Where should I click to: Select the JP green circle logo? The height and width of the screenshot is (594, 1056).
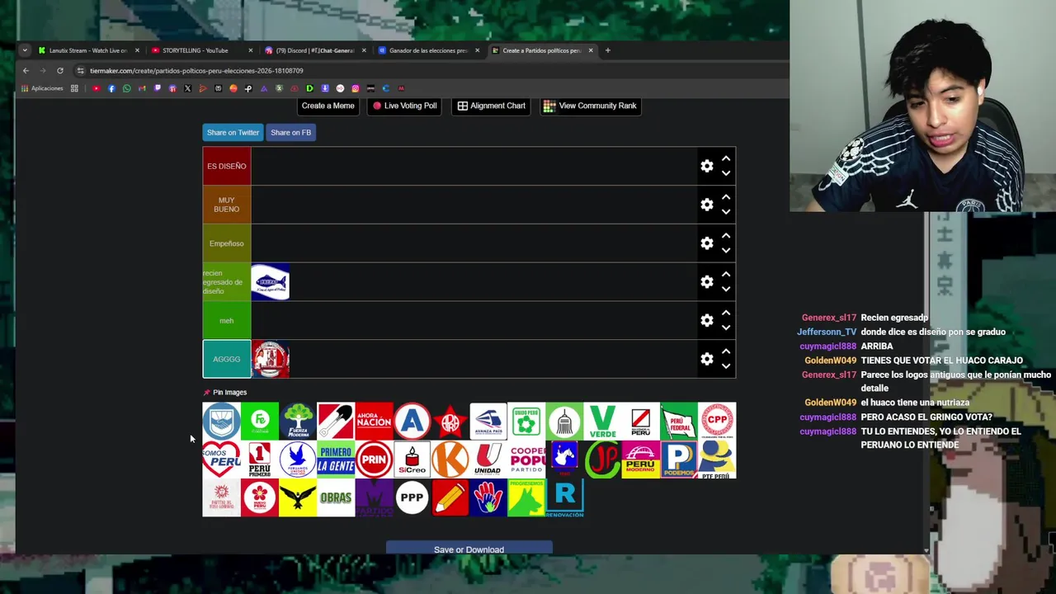602,460
